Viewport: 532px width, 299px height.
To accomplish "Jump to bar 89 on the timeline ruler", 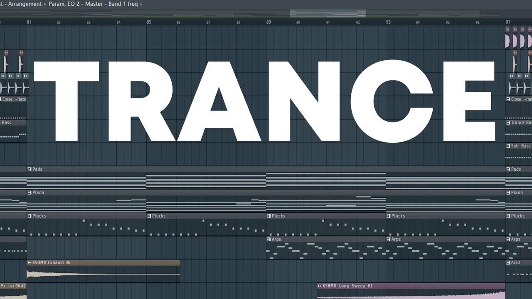I will click(268, 22).
